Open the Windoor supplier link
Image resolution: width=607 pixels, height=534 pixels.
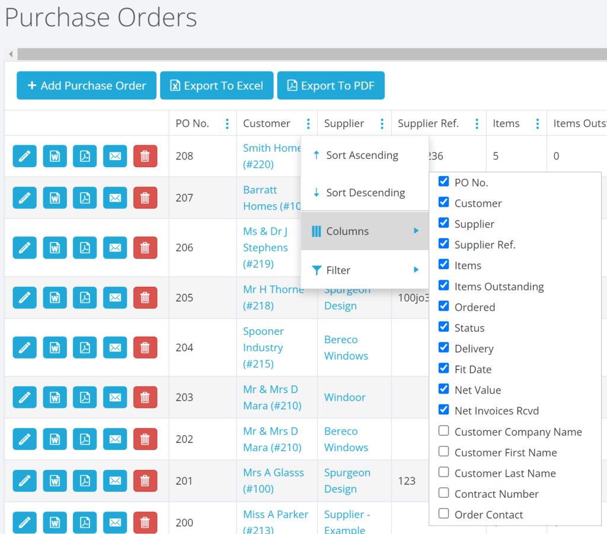[344, 397]
